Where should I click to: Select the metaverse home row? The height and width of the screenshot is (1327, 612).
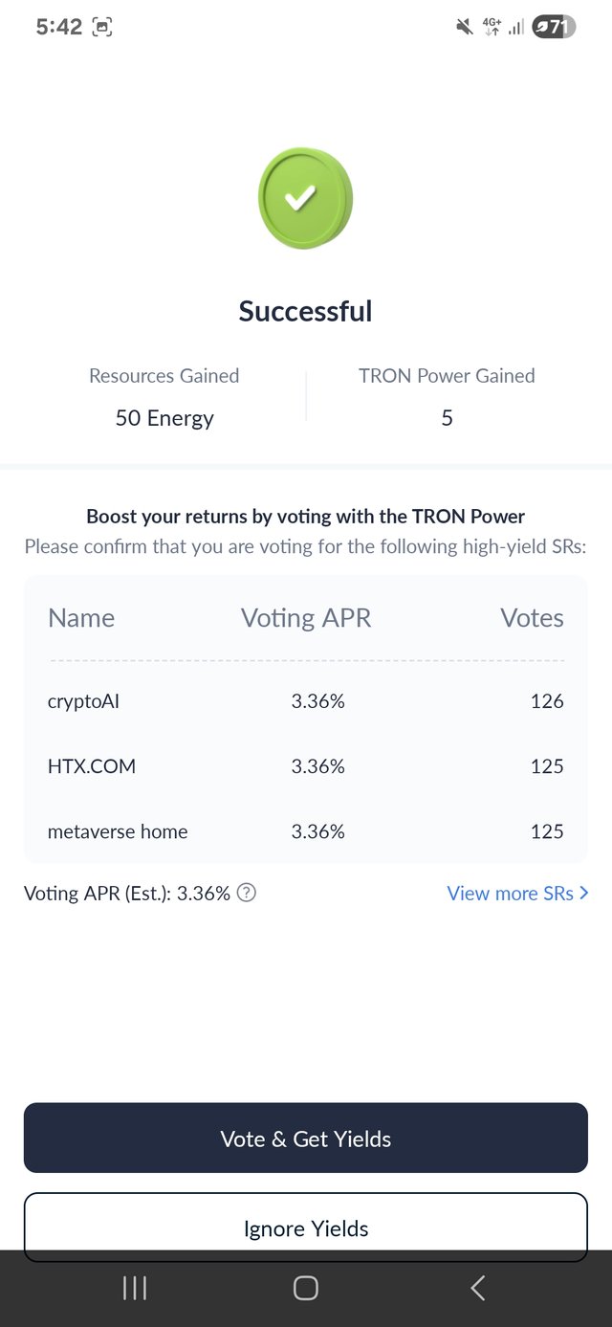(306, 831)
